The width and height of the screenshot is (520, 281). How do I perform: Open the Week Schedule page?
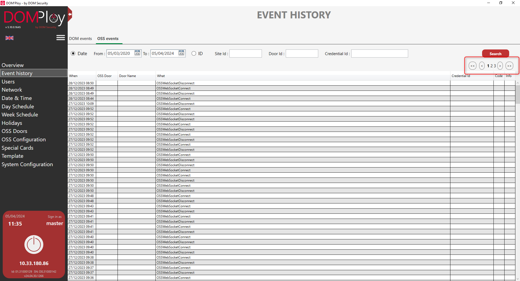20,115
